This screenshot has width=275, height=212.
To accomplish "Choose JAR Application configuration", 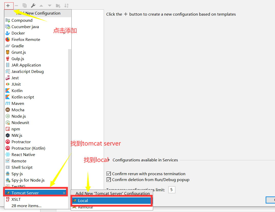I will 36,65.
